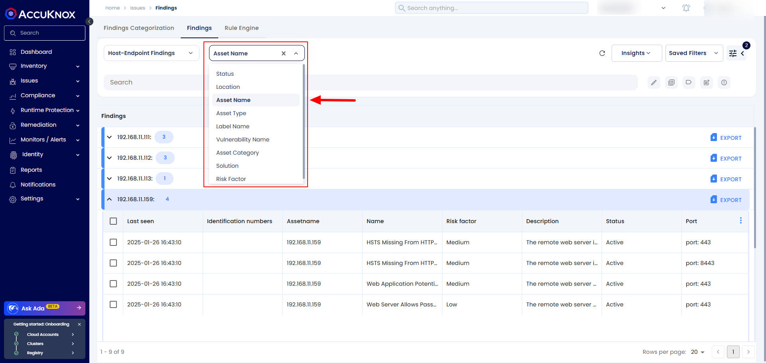Screen dimensions: 766x363
Task: Click the sidebar Search field
Action: [x=45, y=33]
